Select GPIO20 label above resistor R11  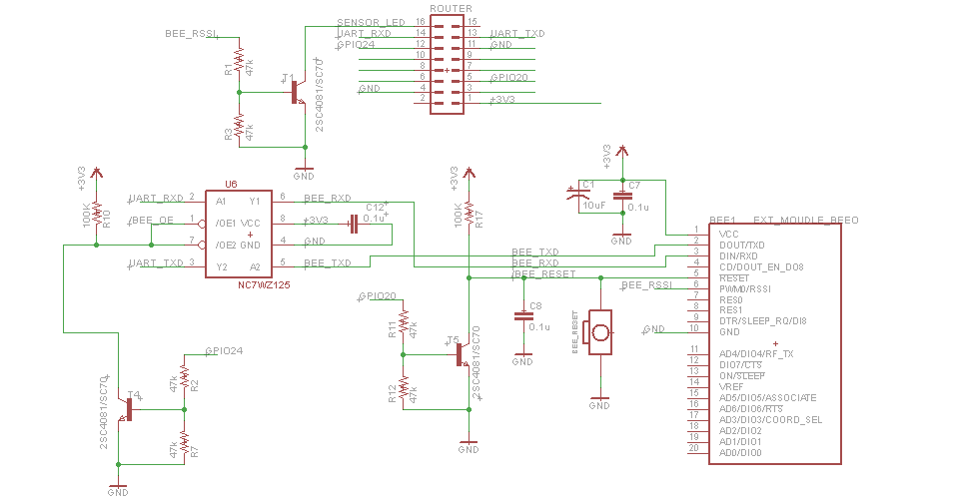pos(378,296)
